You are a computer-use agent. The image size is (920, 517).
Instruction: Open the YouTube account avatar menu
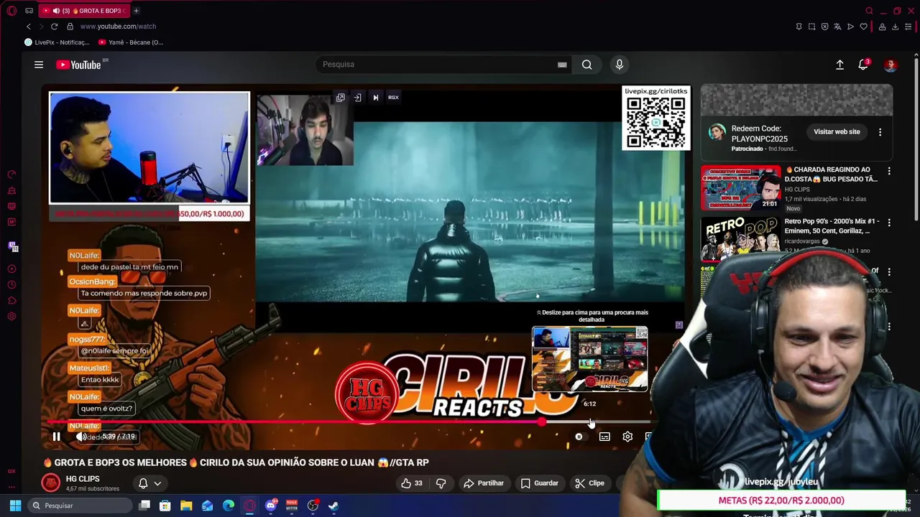pos(891,65)
